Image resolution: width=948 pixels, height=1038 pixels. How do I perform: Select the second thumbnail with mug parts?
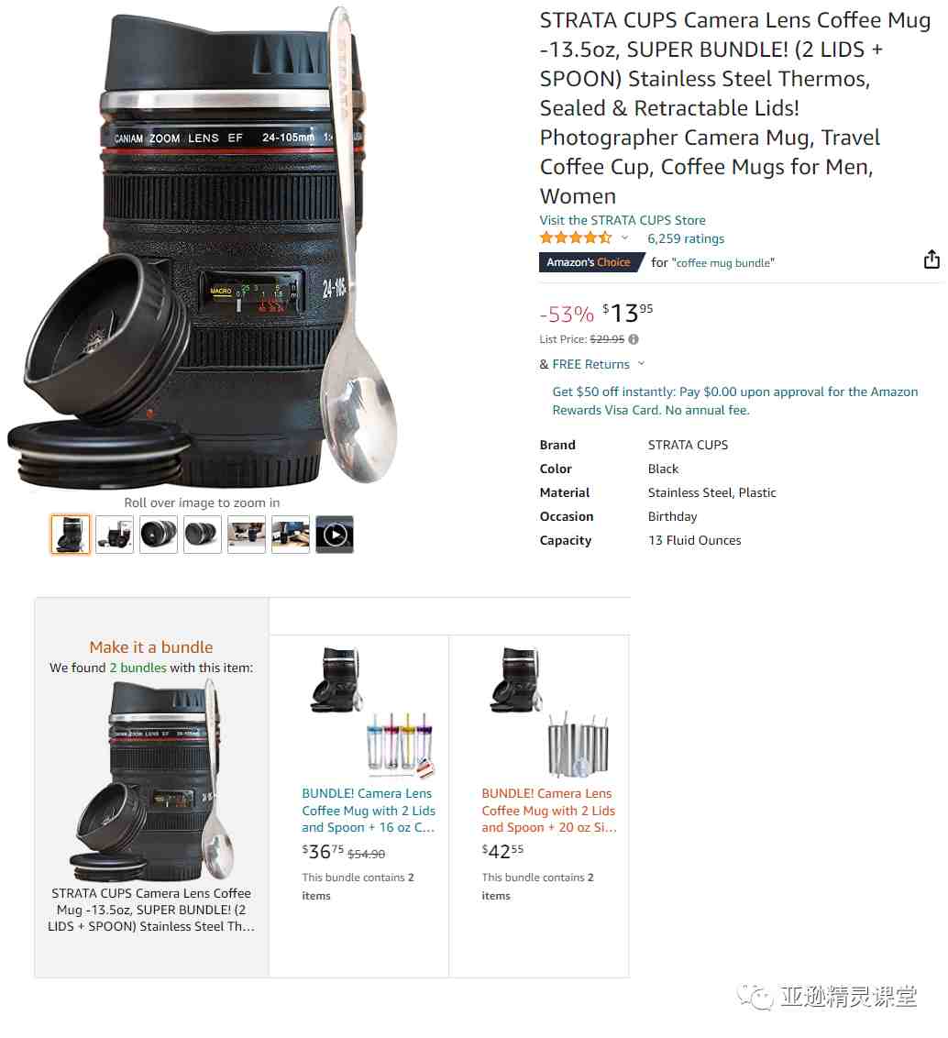(115, 535)
